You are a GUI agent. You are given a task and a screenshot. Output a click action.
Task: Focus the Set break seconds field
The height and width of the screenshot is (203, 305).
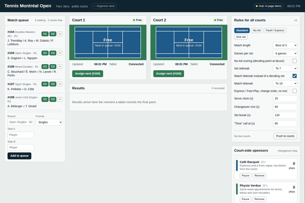click(285, 115)
